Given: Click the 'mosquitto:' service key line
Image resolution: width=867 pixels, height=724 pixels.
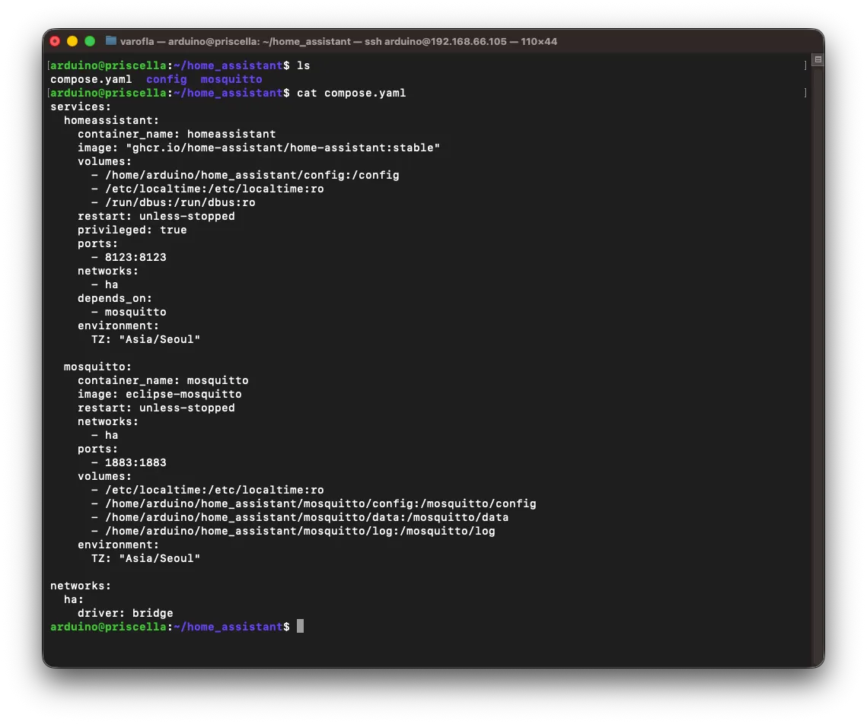Looking at the screenshot, I should coord(97,367).
